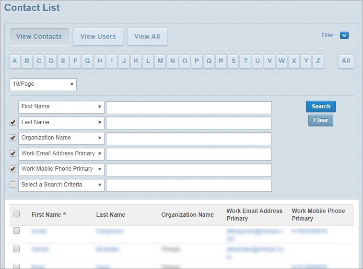Filter contacts by letter B

tap(27, 61)
